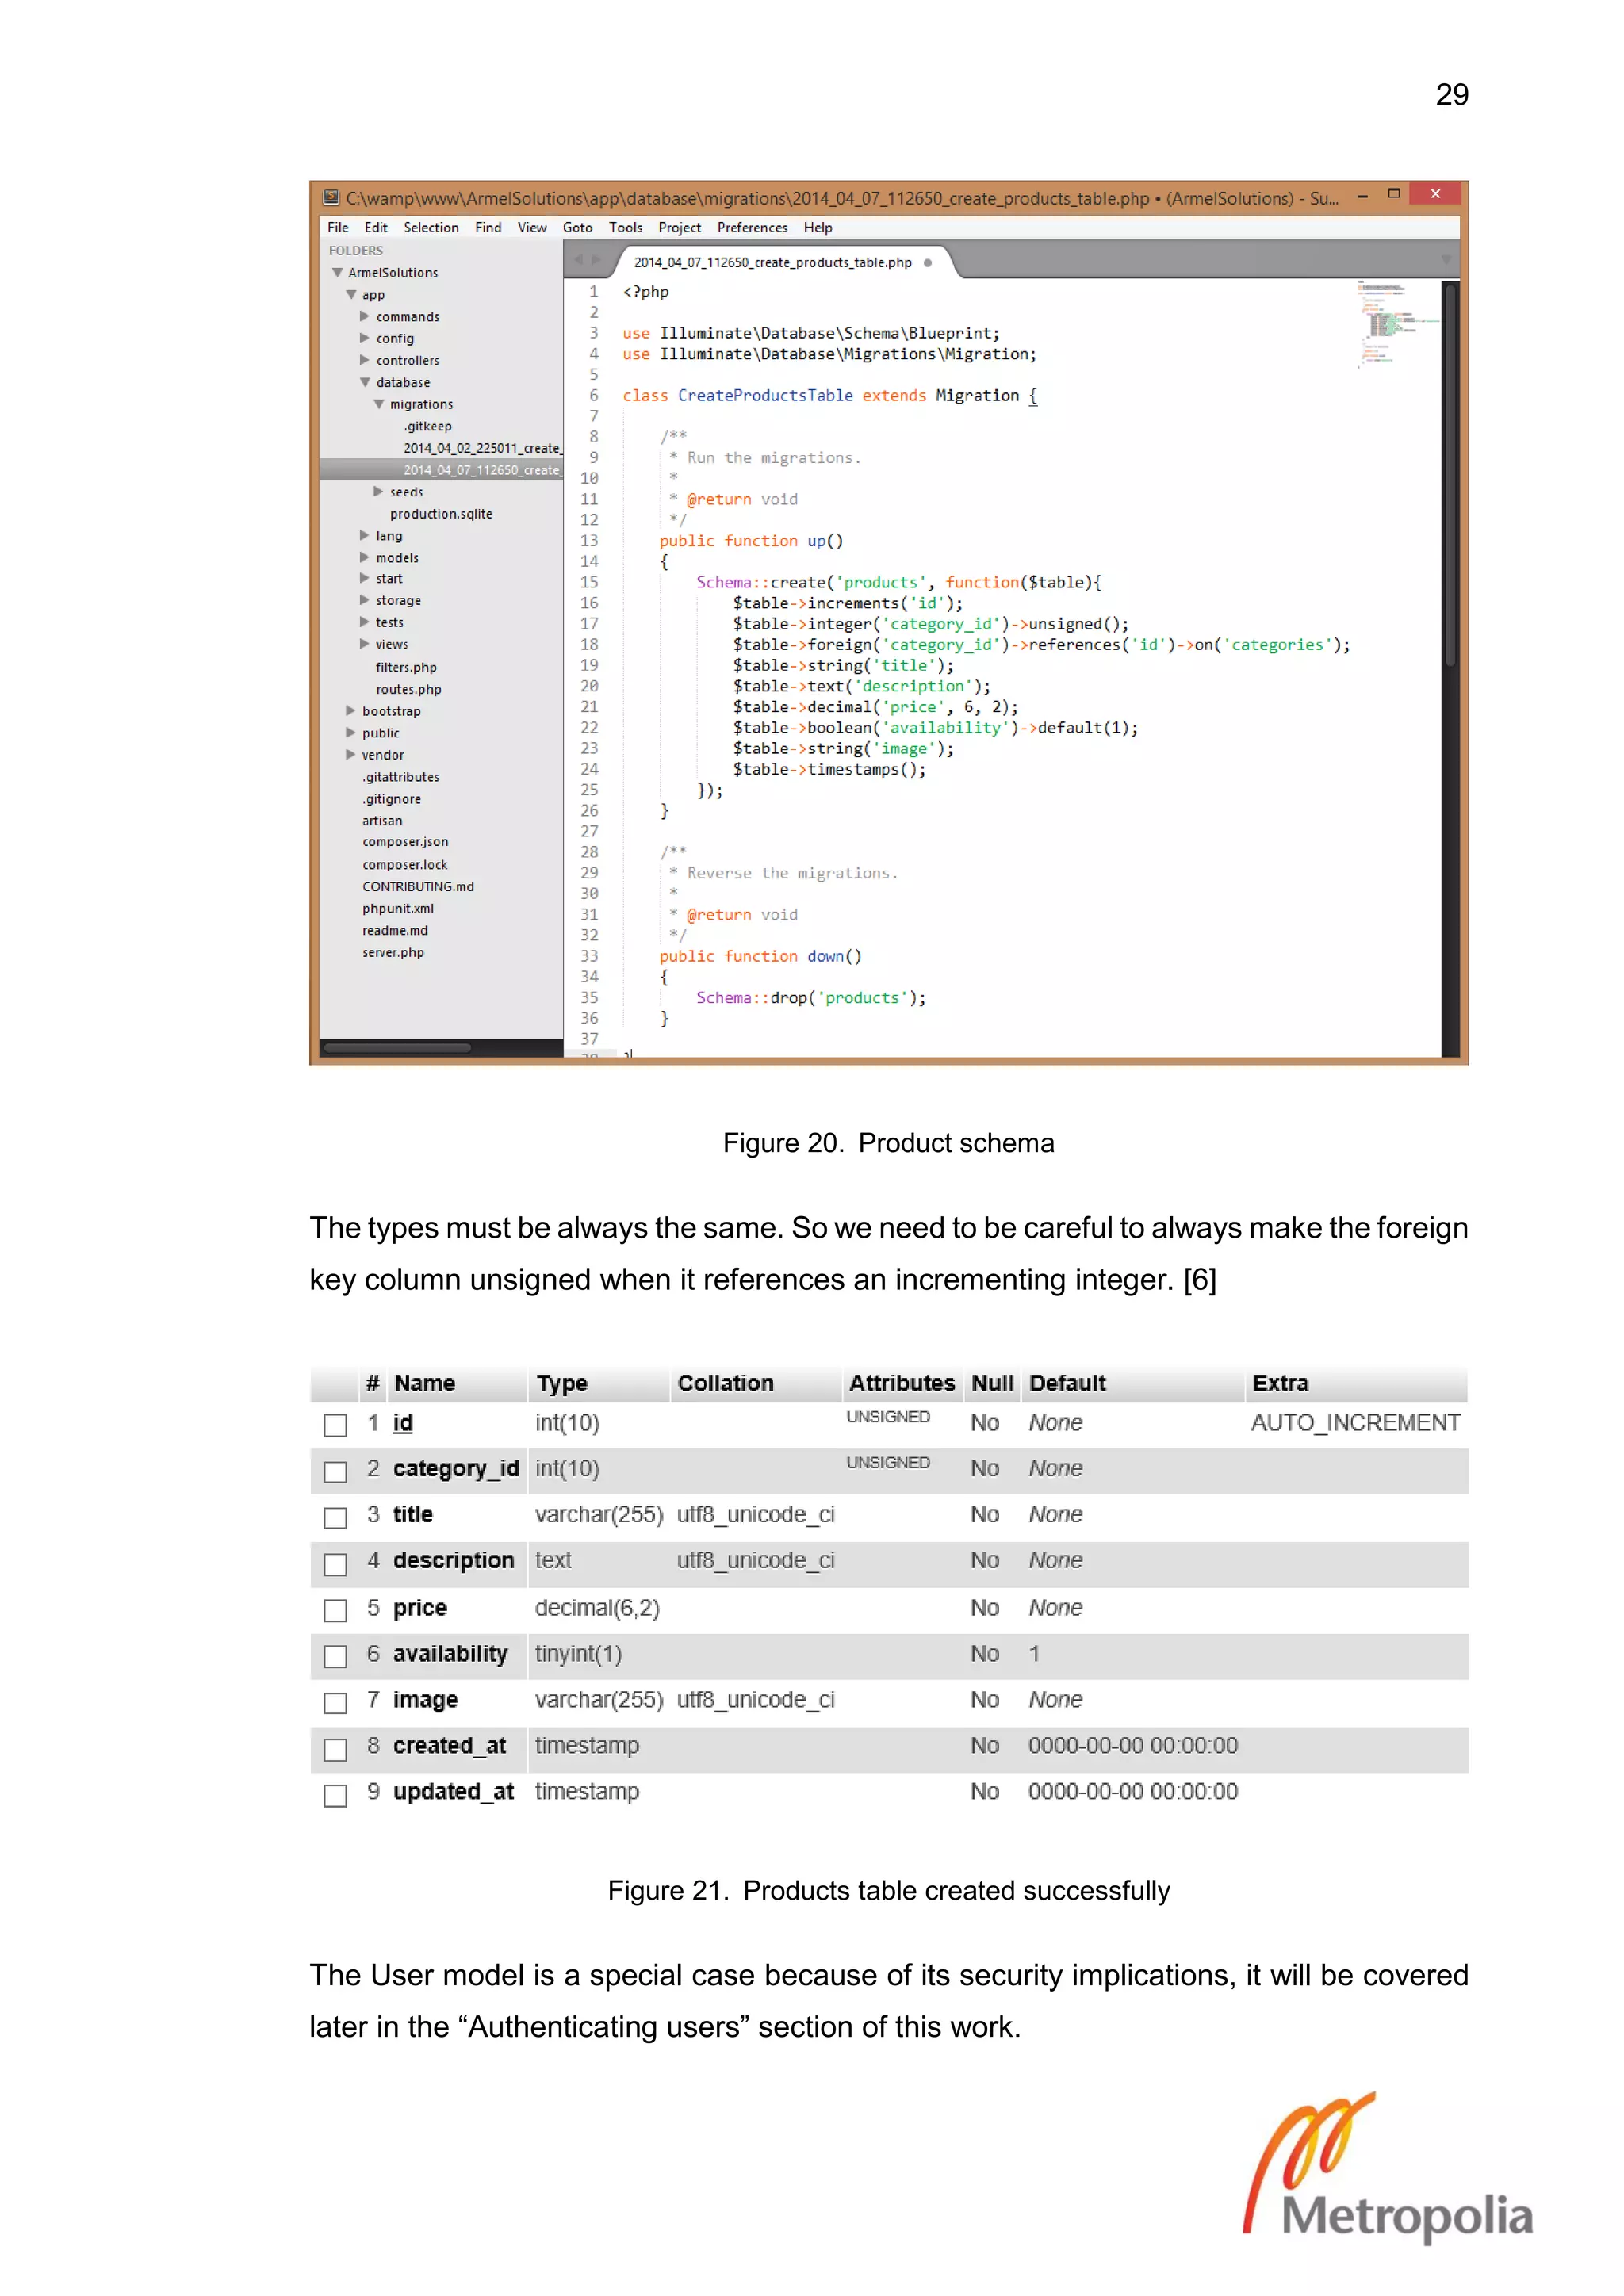1624x2296 pixels.
Task: Open the Project menu
Action: pyautogui.click(x=679, y=227)
